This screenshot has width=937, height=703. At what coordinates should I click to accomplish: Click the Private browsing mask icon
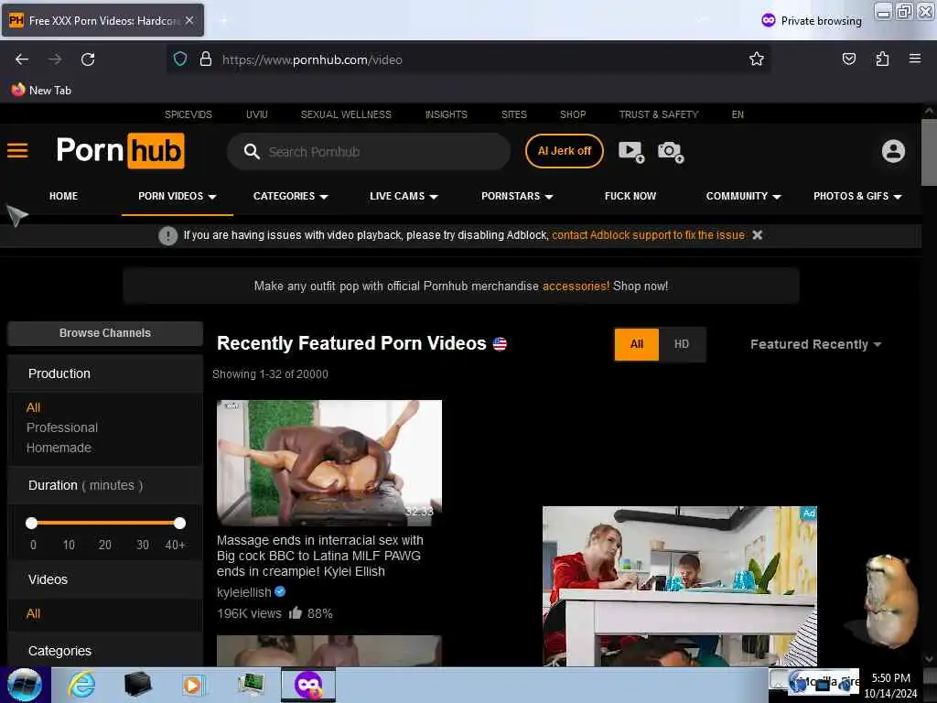pos(768,20)
